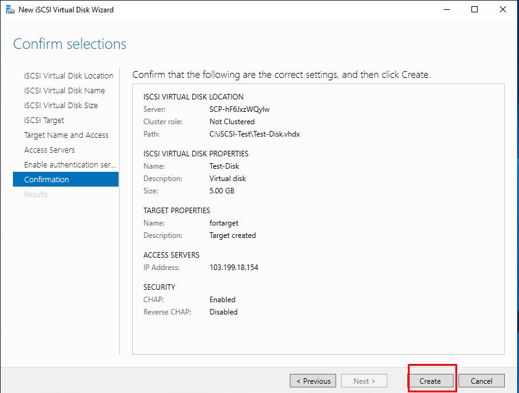Click the wizard icon in the title bar
The width and height of the screenshot is (519, 393).
[x=11, y=10]
